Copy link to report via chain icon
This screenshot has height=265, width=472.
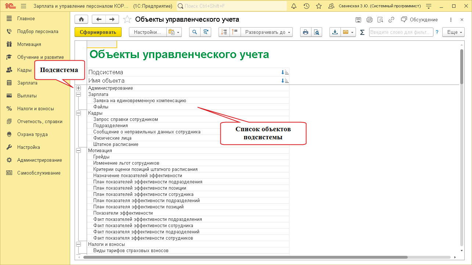392,20
